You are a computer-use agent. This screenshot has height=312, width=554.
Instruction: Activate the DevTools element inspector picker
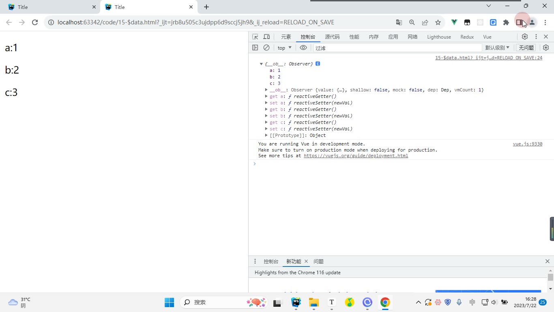(255, 37)
